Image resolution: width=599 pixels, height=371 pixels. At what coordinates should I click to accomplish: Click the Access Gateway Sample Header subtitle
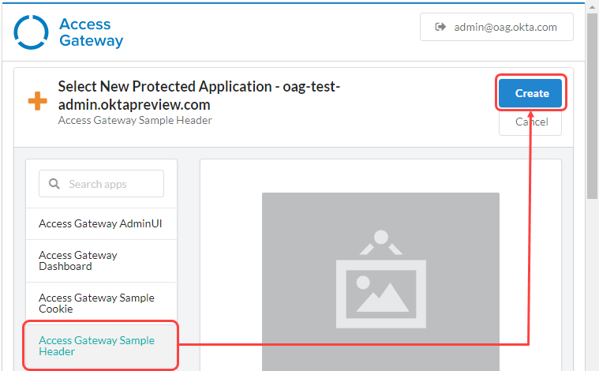point(135,121)
